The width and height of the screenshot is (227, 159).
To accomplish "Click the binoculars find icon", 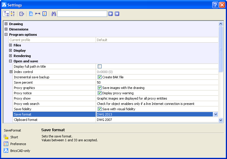I will pyautogui.click(x=53, y=14).
